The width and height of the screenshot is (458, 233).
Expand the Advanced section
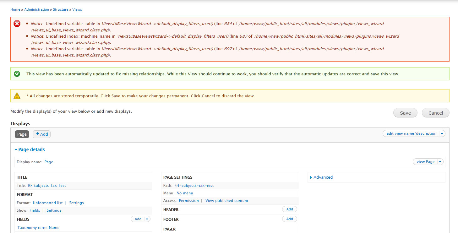point(323,177)
